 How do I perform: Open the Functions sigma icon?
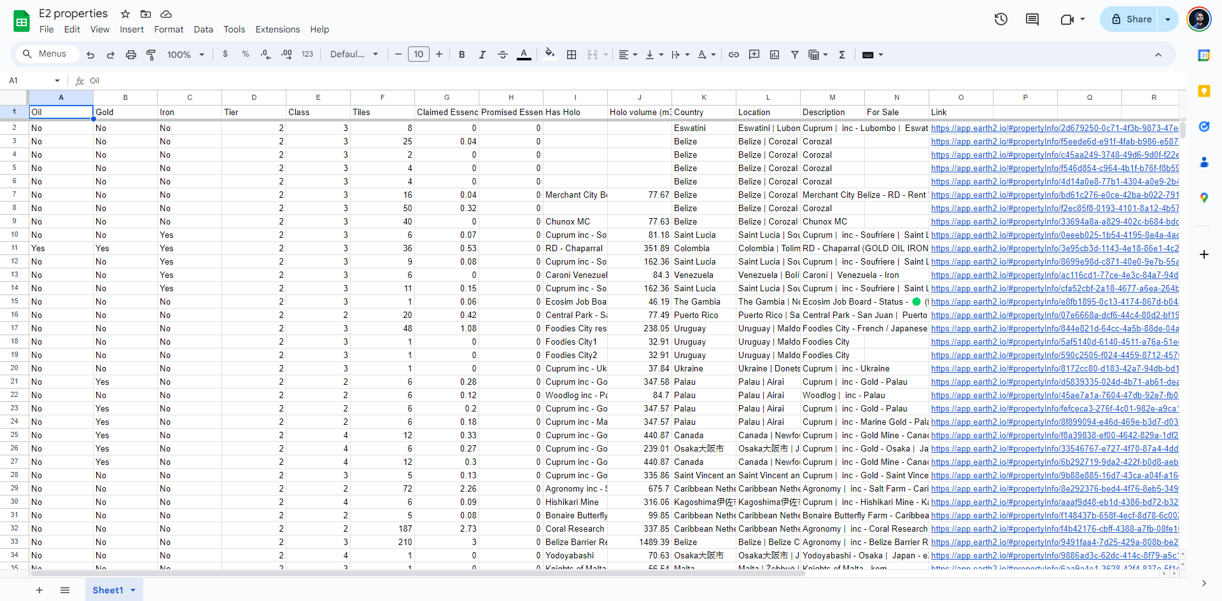(x=842, y=55)
